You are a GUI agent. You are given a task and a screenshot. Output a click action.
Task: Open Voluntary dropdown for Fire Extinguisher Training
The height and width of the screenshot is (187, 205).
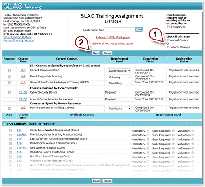120,77
